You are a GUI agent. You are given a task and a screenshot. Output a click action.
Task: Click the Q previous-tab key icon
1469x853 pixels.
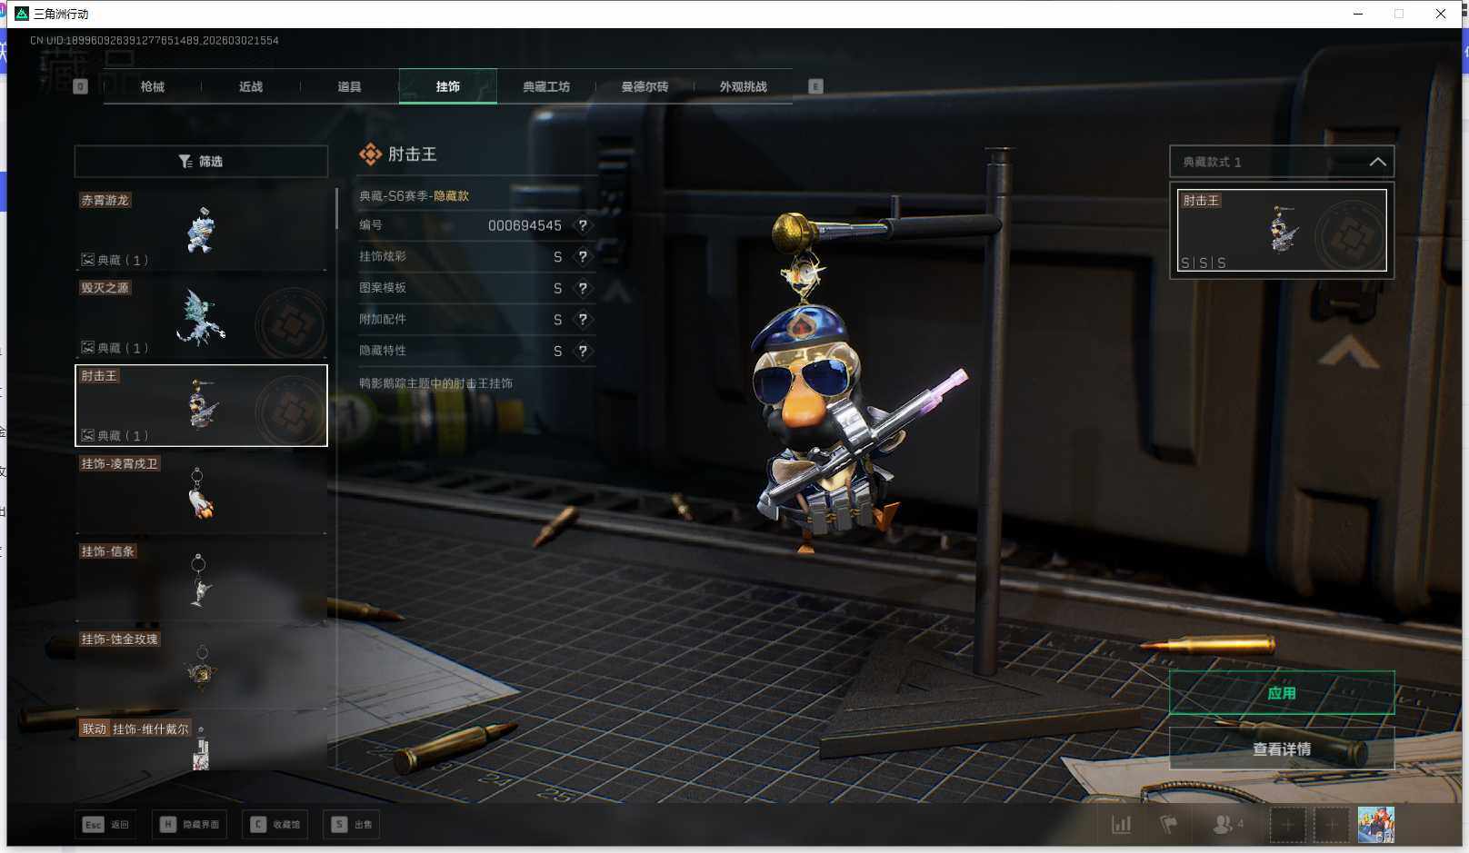(x=81, y=87)
